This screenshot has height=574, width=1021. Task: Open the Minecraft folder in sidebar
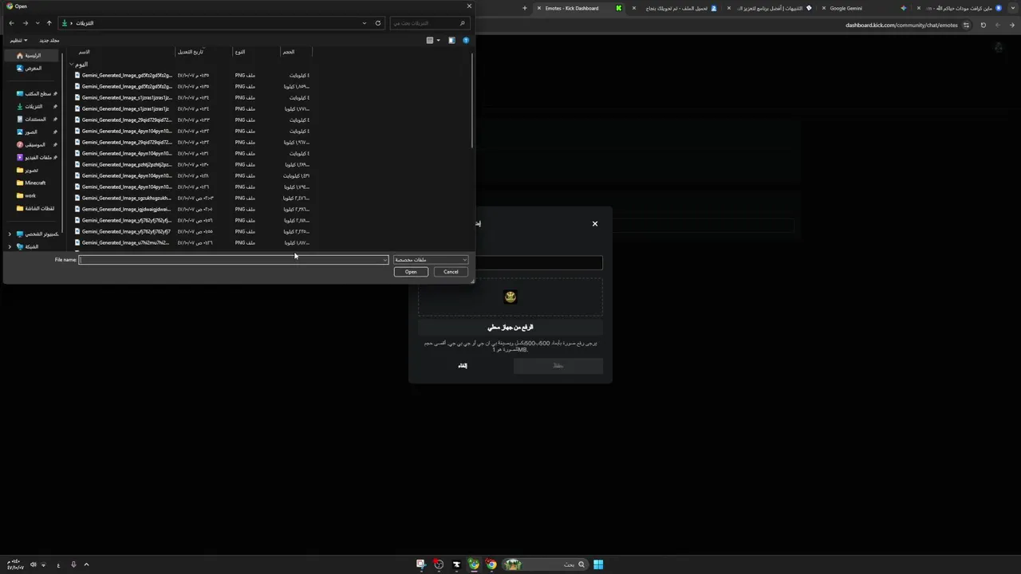tap(33, 183)
